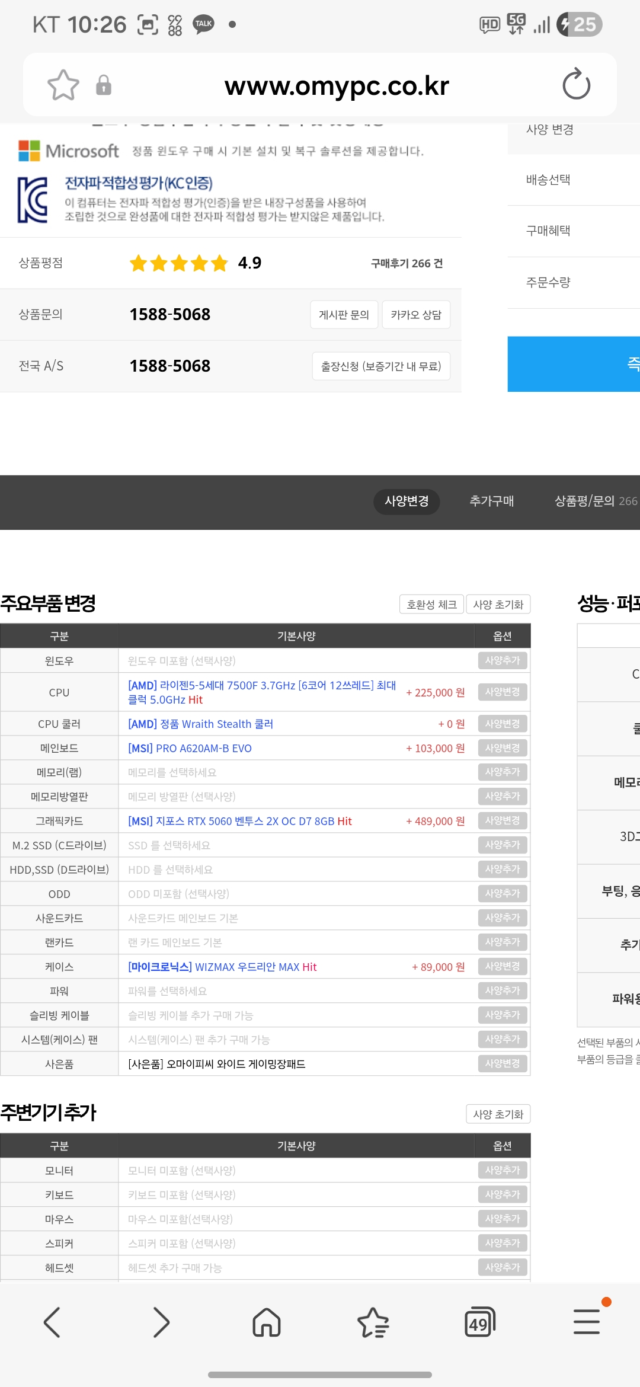
Task: Add option for 모니터 row
Action: point(503,1170)
